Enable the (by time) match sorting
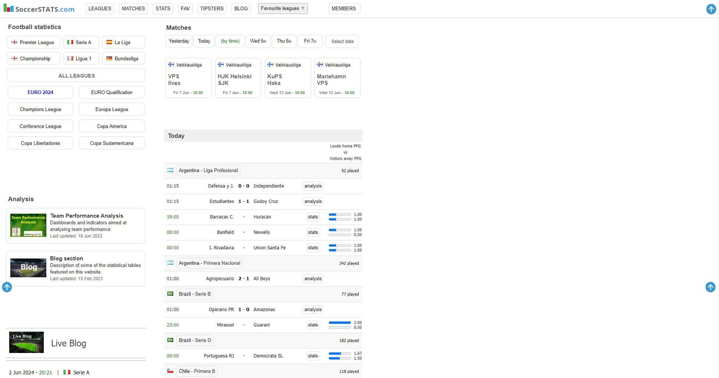 point(230,41)
